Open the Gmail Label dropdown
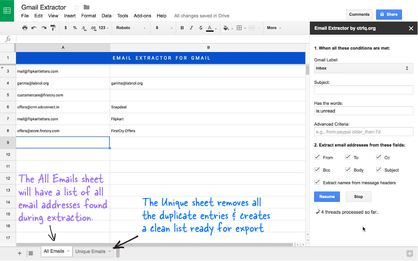 (363, 68)
